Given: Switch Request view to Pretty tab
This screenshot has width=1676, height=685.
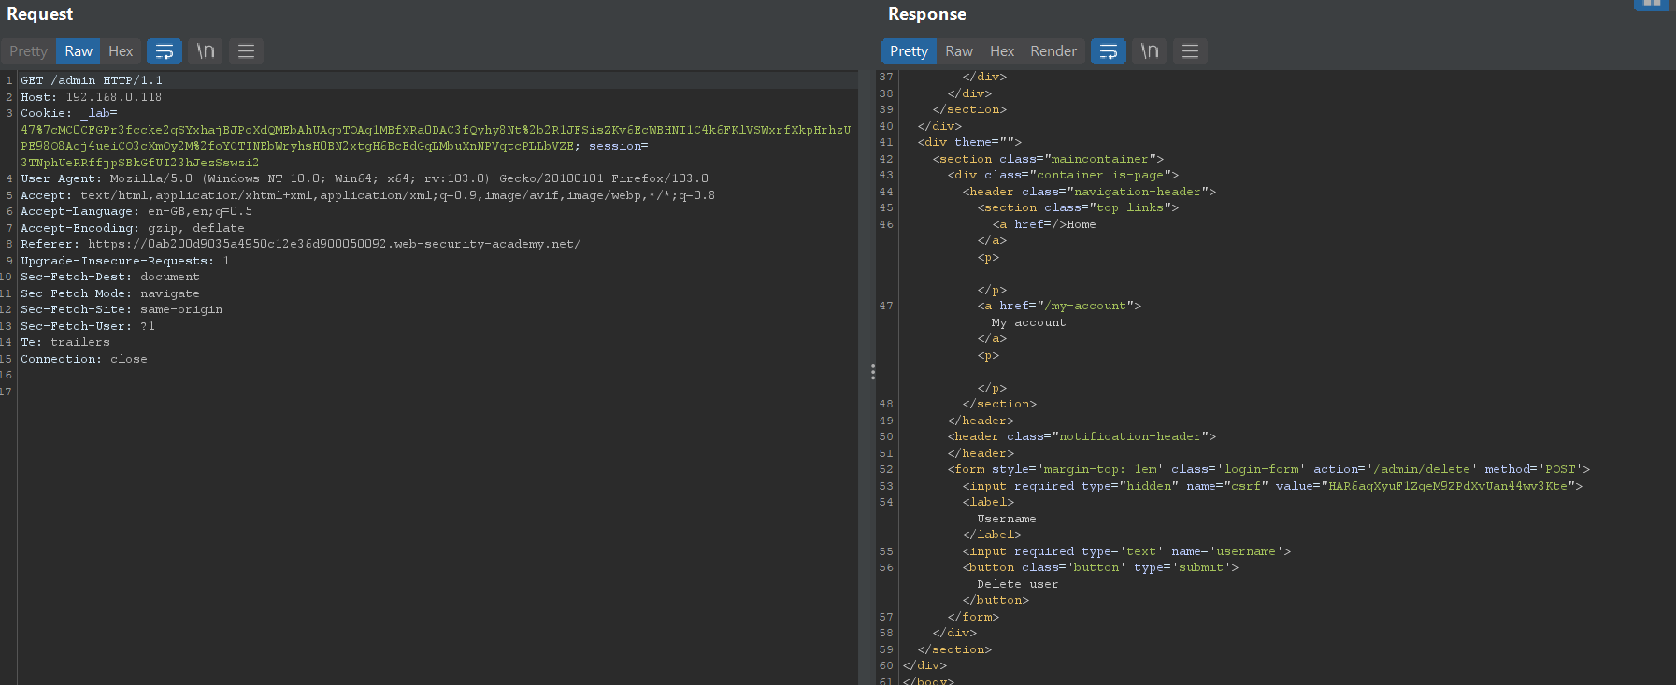Looking at the screenshot, I should 28,51.
